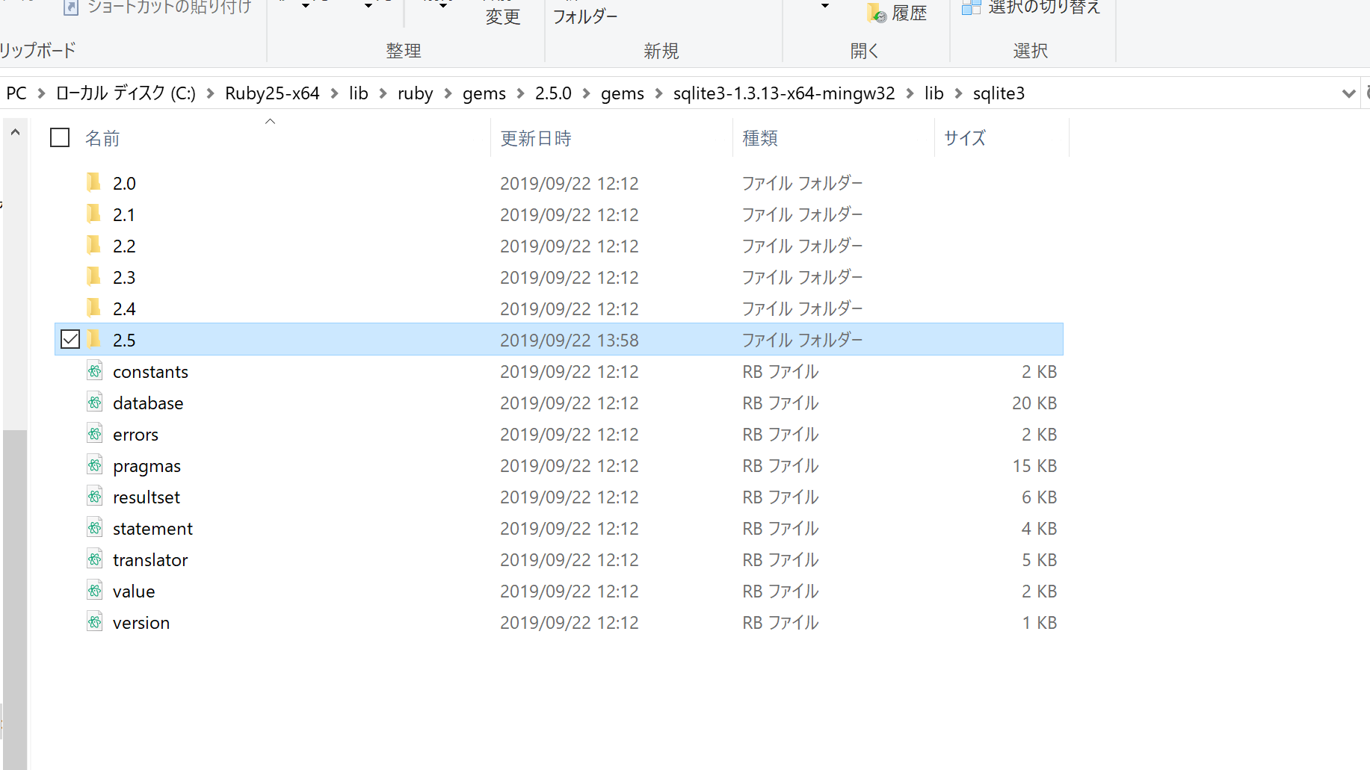Open the address bar history dropdown chevron
This screenshot has width=1370, height=770.
click(x=1348, y=93)
